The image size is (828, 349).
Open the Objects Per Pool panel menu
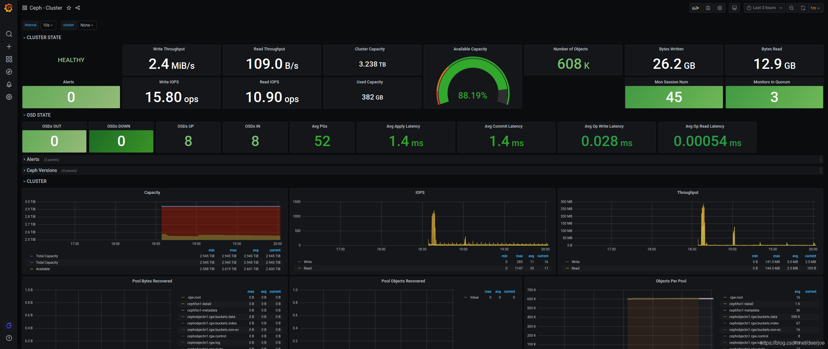[671, 281]
